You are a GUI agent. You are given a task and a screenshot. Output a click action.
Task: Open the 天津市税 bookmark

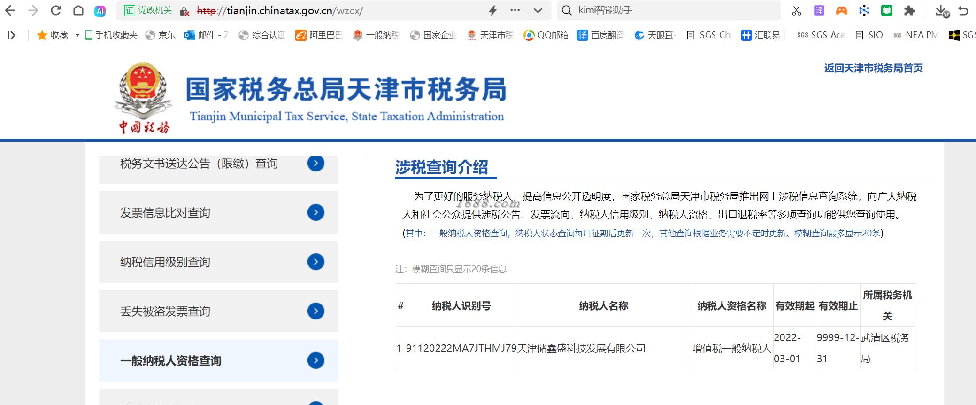[x=491, y=35]
